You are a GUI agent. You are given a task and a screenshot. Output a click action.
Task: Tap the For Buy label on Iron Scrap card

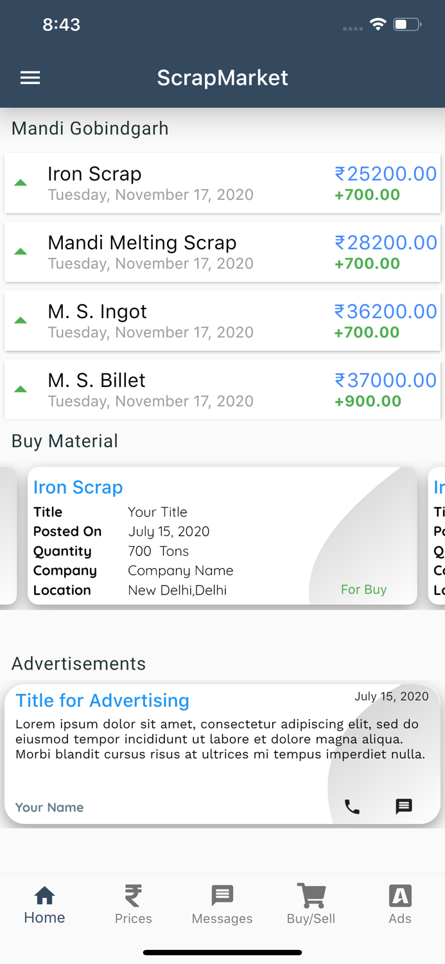click(x=363, y=589)
